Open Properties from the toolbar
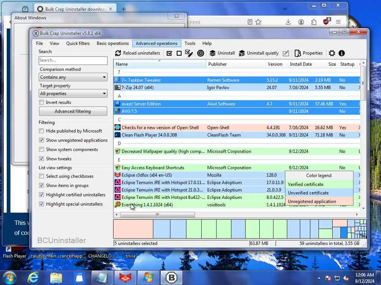 (308, 53)
